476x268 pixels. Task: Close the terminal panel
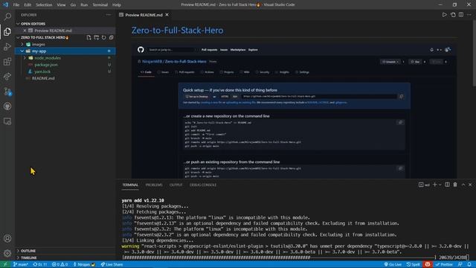[x=470, y=185]
